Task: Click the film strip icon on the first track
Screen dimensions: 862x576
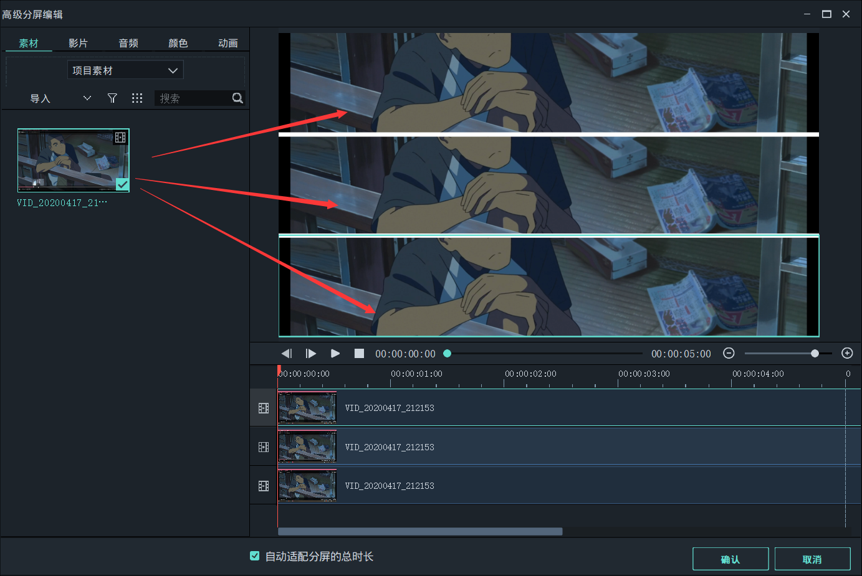Action: click(x=262, y=407)
